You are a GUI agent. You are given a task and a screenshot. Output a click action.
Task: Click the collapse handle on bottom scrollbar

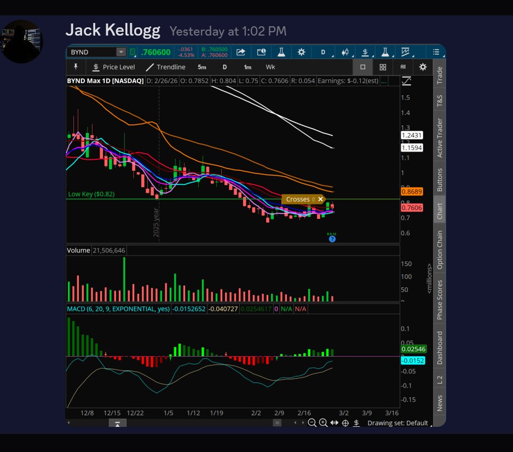[118, 423]
